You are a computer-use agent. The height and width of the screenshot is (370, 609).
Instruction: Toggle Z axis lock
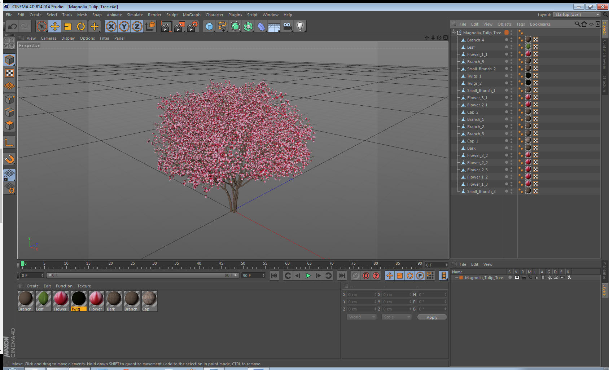tap(137, 26)
